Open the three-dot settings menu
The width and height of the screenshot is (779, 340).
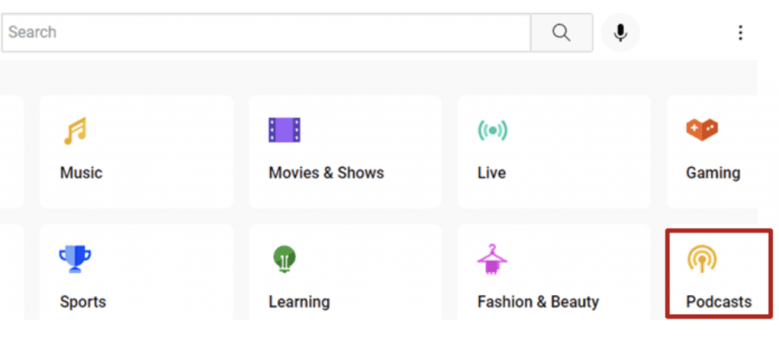(x=740, y=33)
